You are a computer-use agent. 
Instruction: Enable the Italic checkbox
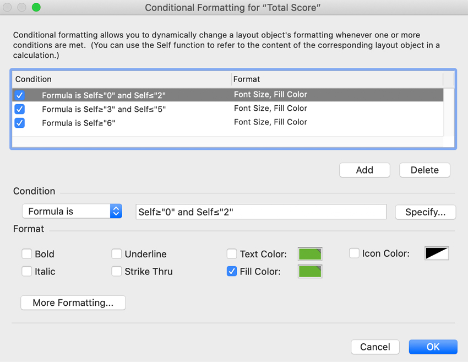click(x=27, y=271)
